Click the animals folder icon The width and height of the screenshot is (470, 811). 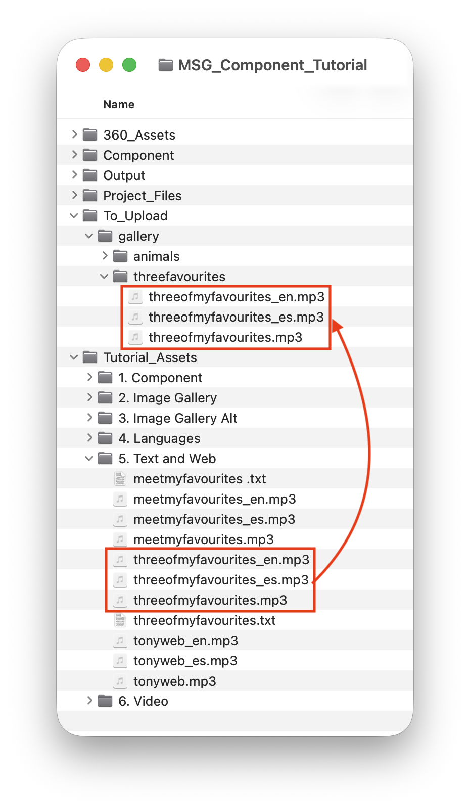click(120, 256)
